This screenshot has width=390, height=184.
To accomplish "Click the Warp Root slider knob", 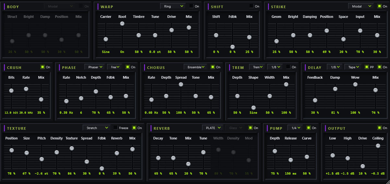I will coord(122,24).
